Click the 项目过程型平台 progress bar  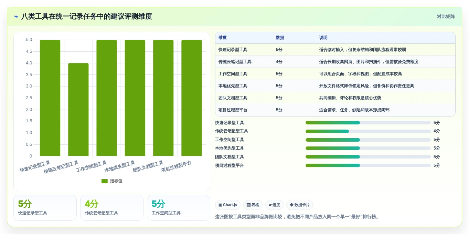pyautogui.click(x=368, y=165)
